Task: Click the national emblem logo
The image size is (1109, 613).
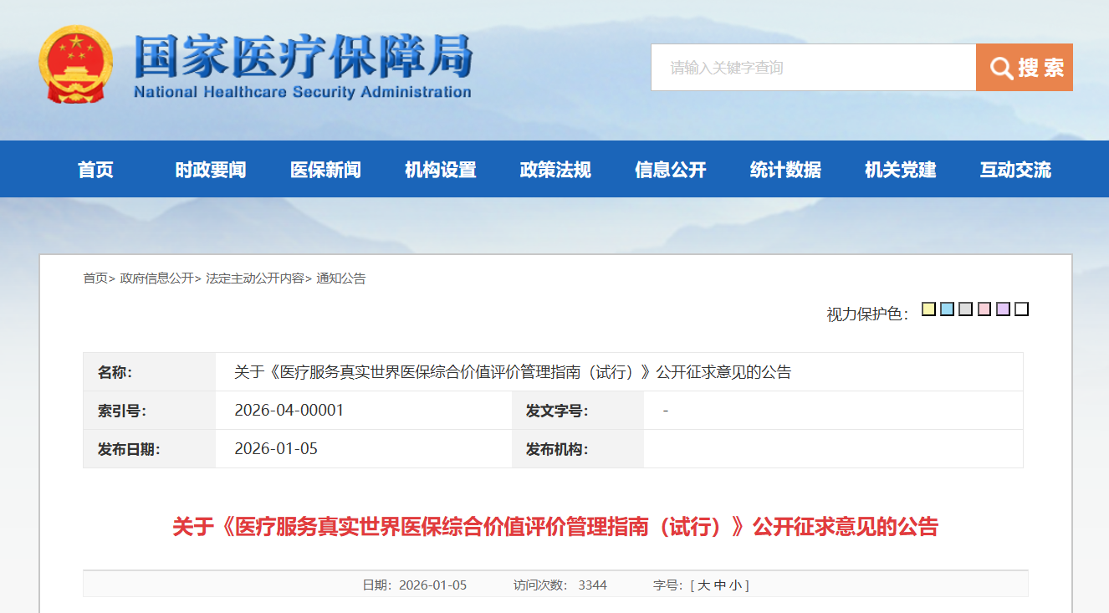Action: click(x=74, y=65)
